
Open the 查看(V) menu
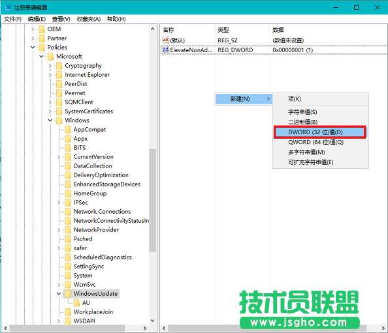[61, 19]
